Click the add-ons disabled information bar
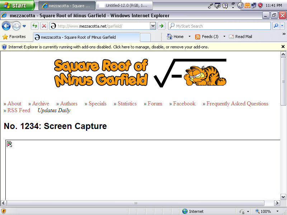287x215 pixels. tap(141, 47)
